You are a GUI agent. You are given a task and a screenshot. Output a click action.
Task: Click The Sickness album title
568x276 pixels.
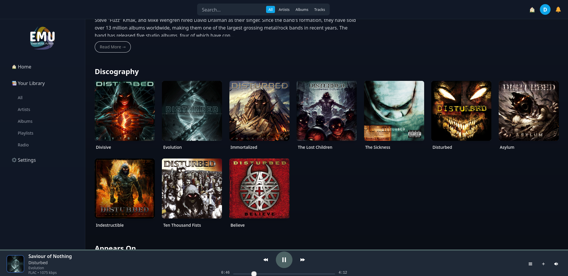(378, 147)
